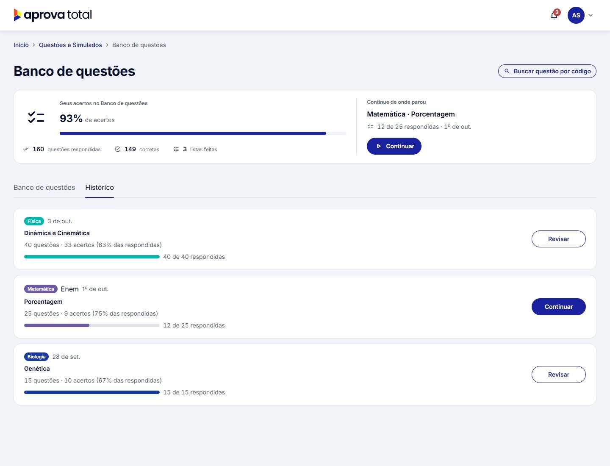
Task: Click 15 de 15 respondidas text
Action: coord(194,392)
